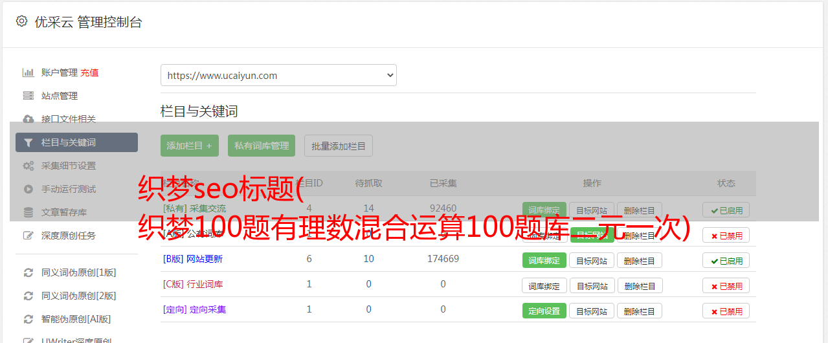Toggle 已禁用 status for 公司词库 row

pyautogui.click(x=726, y=236)
